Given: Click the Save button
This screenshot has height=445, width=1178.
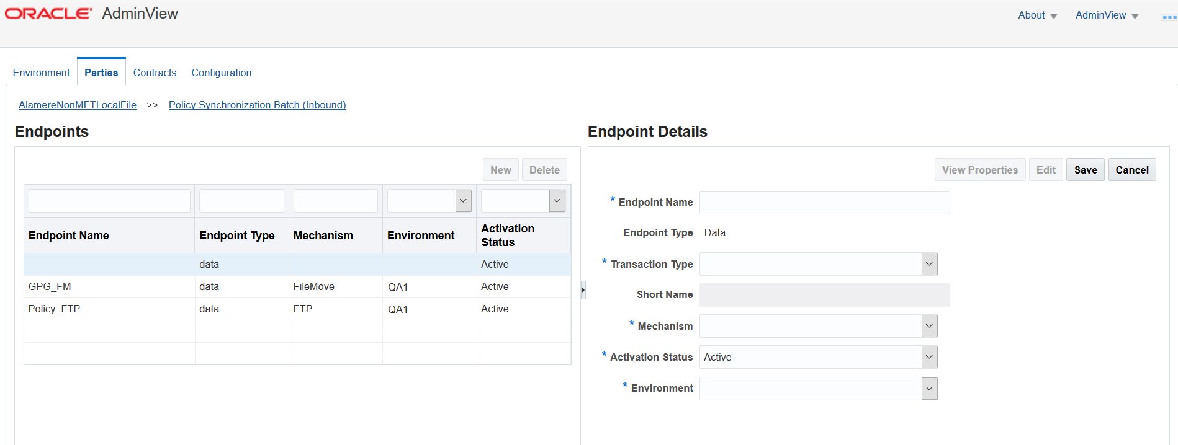Looking at the screenshot, I should coord(1086,170).
